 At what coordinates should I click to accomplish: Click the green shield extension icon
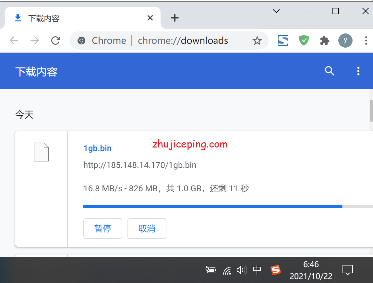tap(304, 41)
